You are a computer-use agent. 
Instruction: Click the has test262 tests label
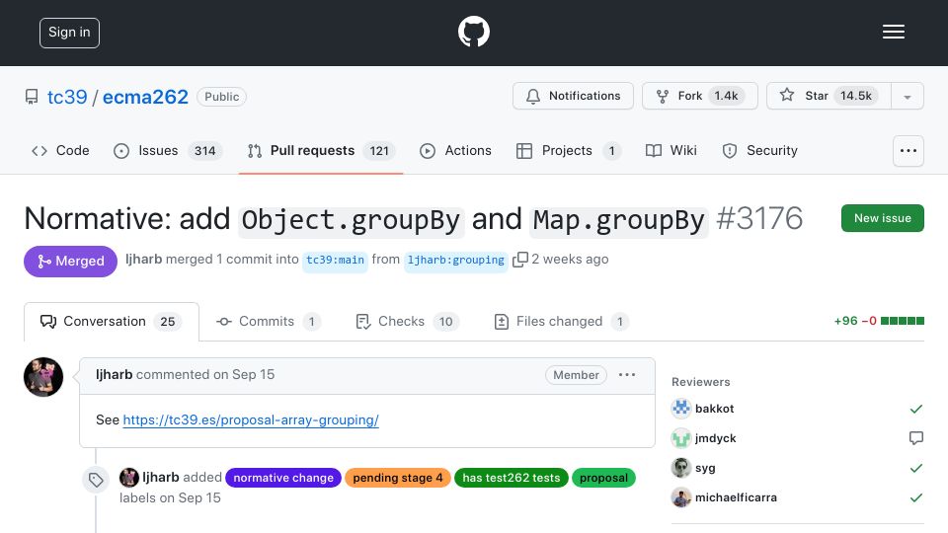tap(511, 478)
